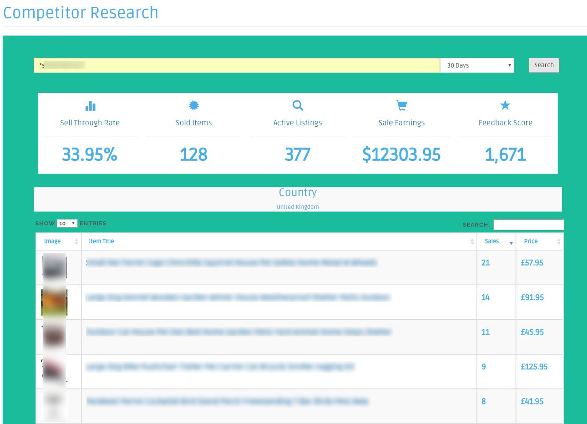Image resolution: width=587 pixels, height=424 pixels.
Task: Sort by Item Title column arrows
Action: 472,241
